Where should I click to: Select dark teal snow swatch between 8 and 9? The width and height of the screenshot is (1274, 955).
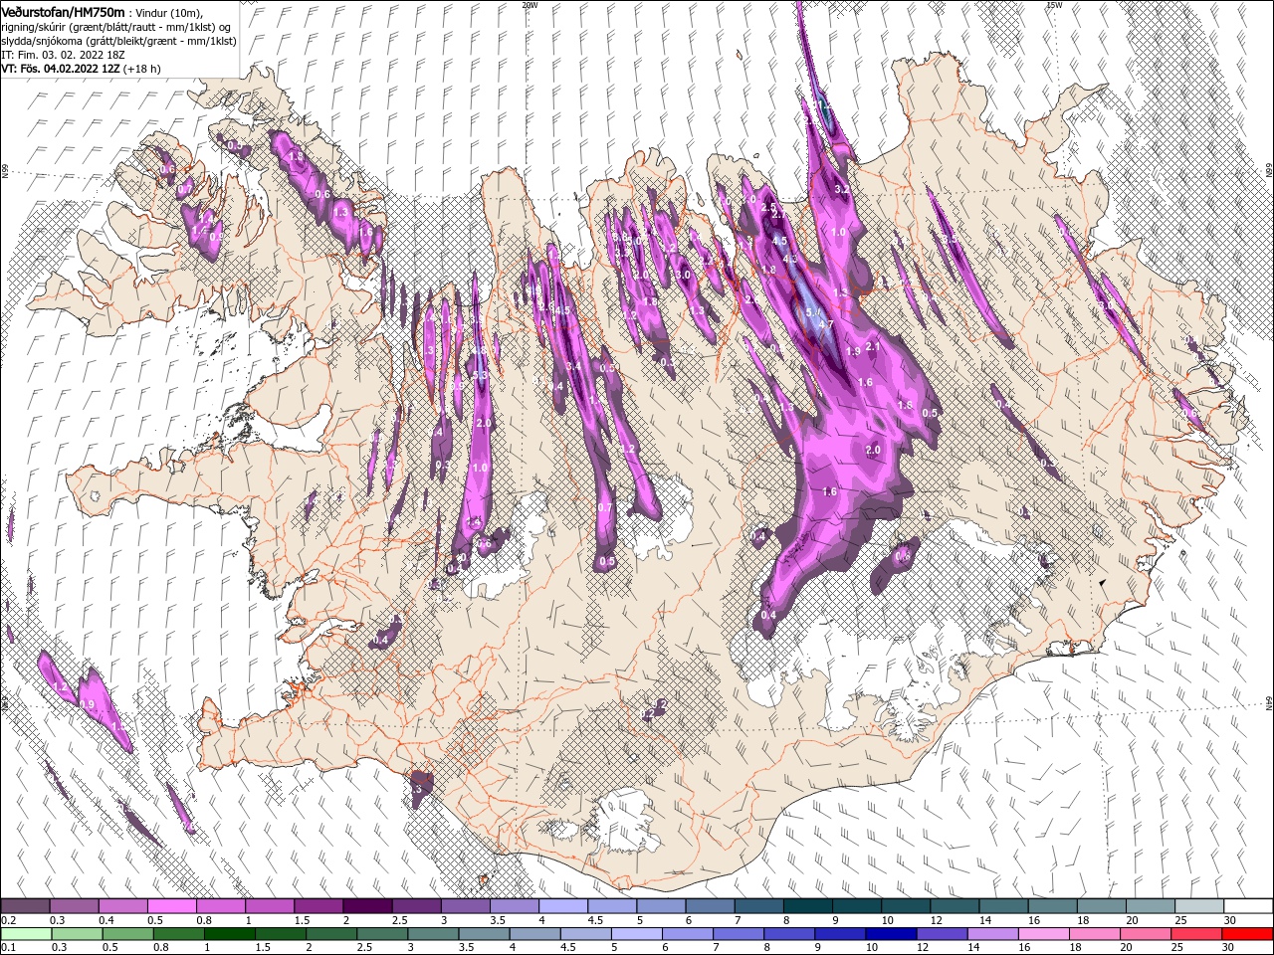pos(808,906)
